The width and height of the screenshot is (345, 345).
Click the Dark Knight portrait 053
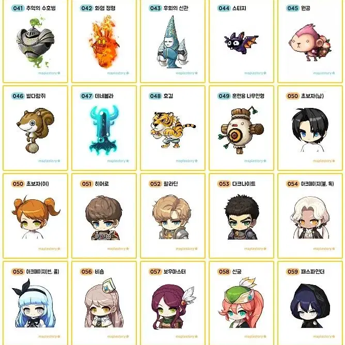tap(242, 217)
